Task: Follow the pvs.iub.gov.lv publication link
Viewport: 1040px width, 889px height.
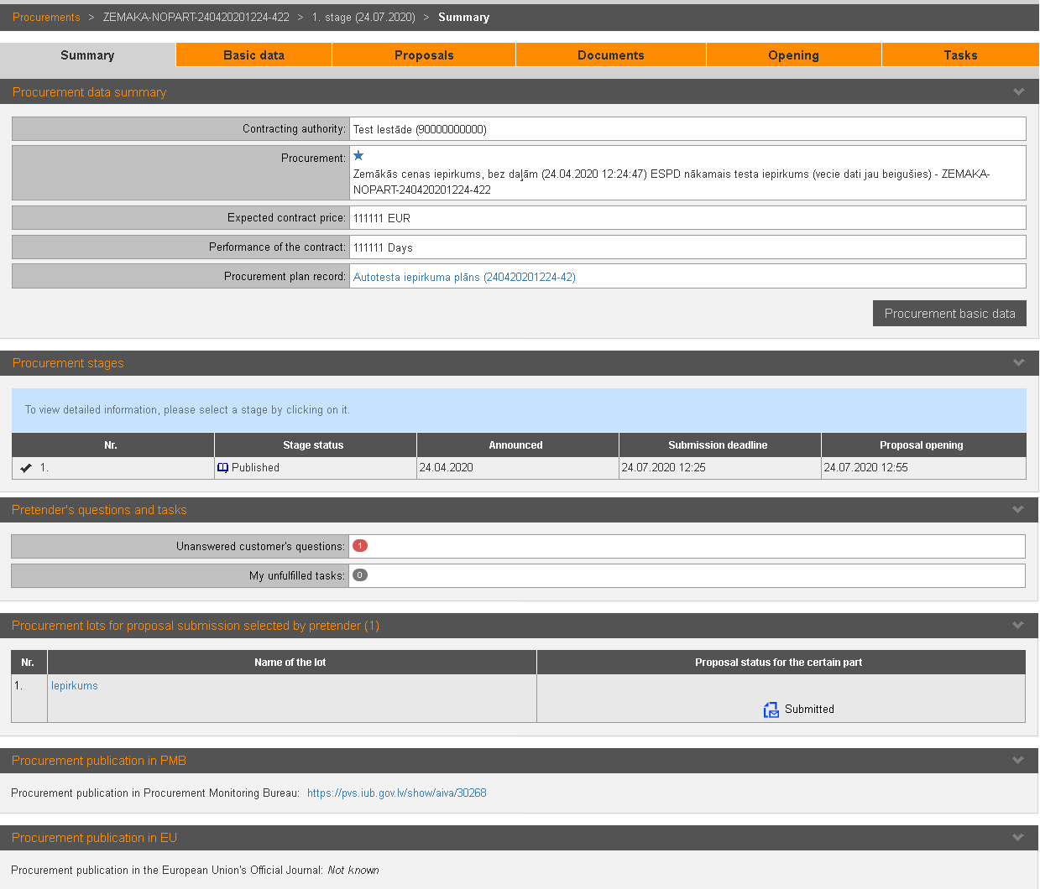Action: pyautogui.click(x=396, y=793)
